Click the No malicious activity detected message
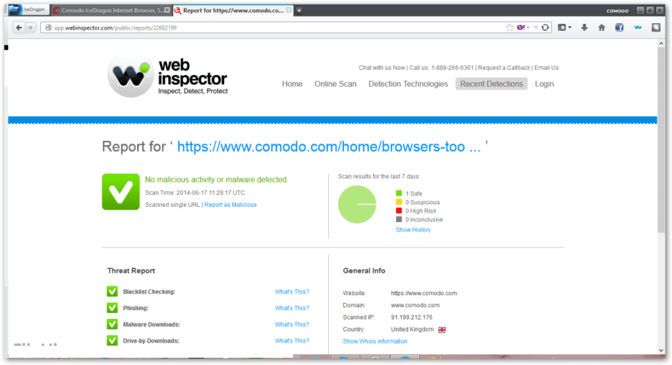This screenshot has height=365, width=672. pyautogui.click(x=217, y=179)
